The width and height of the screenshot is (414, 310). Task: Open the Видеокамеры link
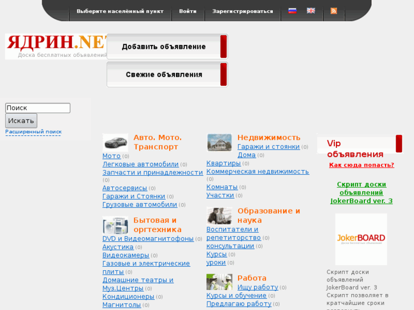126,255
